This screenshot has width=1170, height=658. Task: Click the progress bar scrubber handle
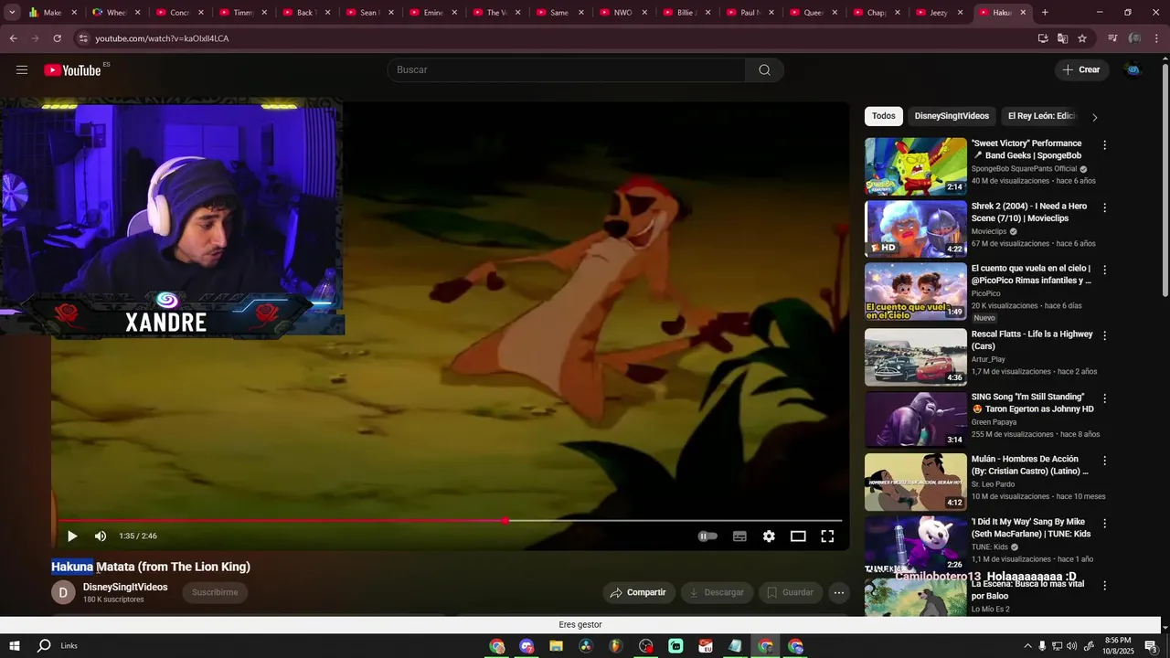click(x=505, y=521)
